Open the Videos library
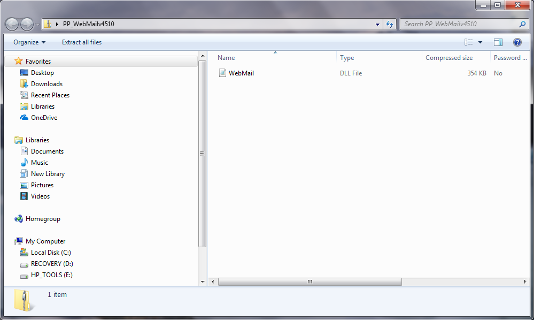The width and height of the screenshot is (534, 320). coord(40,196)
